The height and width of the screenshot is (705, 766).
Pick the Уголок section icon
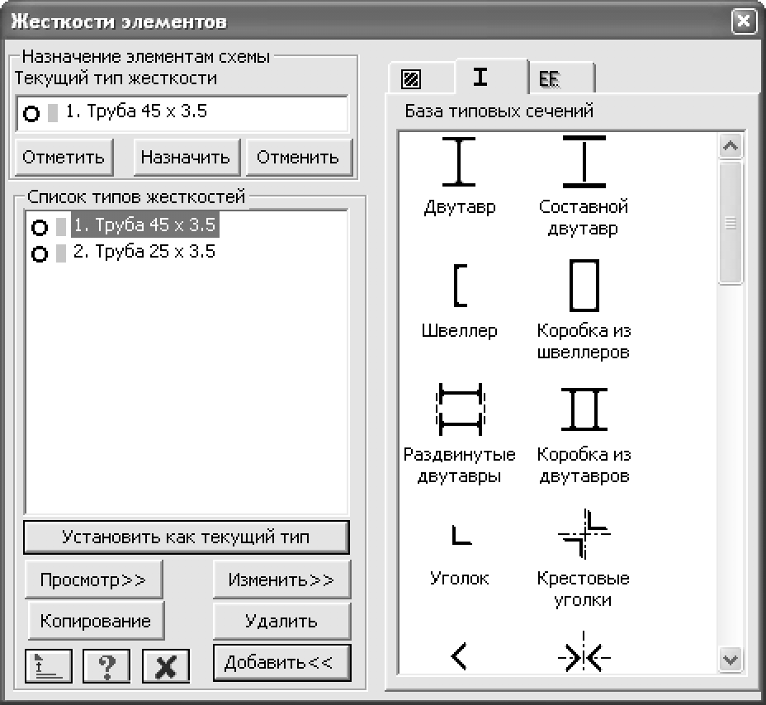click(x=461, y=534)
